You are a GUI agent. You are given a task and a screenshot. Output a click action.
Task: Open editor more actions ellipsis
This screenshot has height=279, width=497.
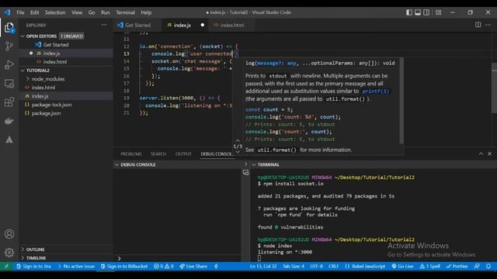tap(488, 25)
